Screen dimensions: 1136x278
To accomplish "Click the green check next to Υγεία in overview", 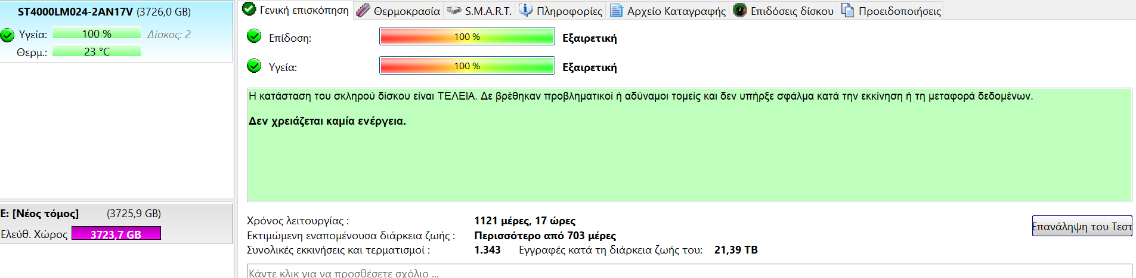I will tap(254, 66).
